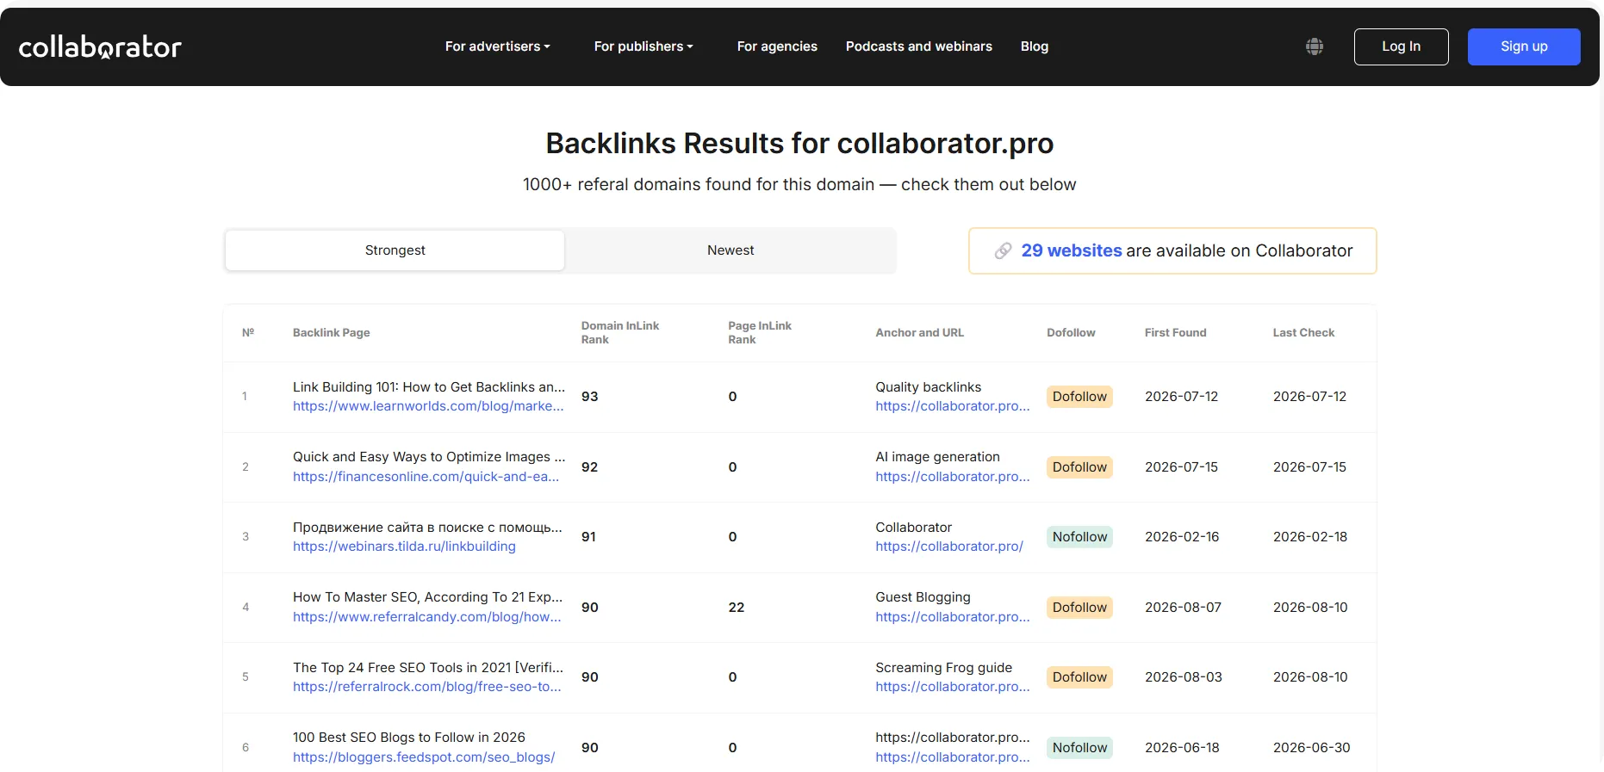
Task: Click the 'Quality backlinks' anchor text
Action: point(928,387)
